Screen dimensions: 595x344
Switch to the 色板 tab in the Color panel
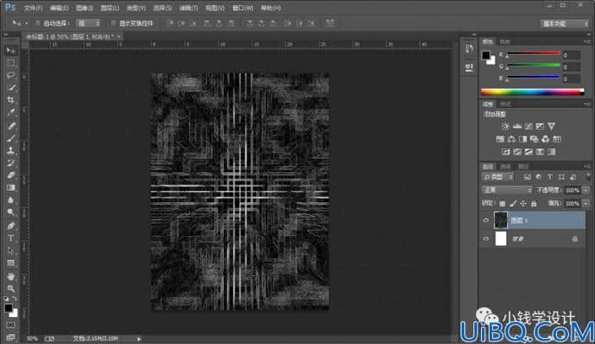[505, 41]
